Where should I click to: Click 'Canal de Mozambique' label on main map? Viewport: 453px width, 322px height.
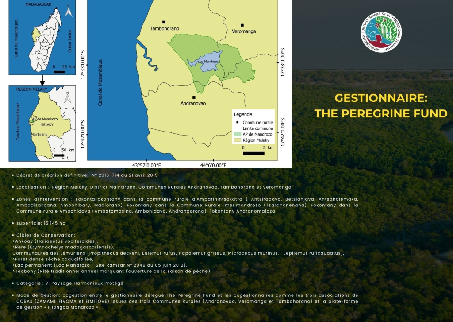point(100,82)
